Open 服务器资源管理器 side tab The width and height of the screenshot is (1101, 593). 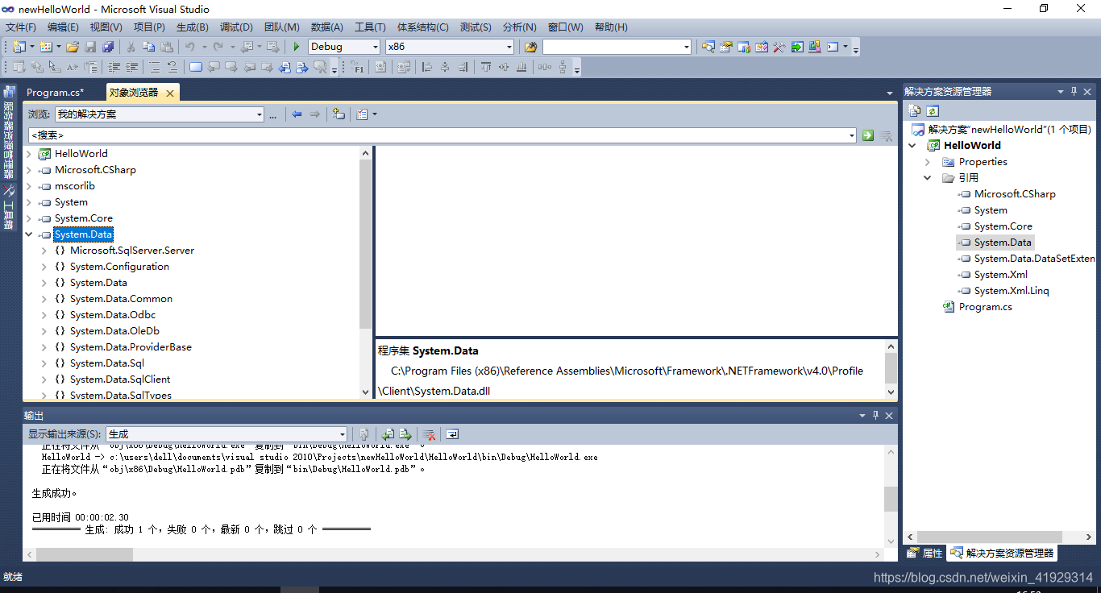tap(9, 133)
